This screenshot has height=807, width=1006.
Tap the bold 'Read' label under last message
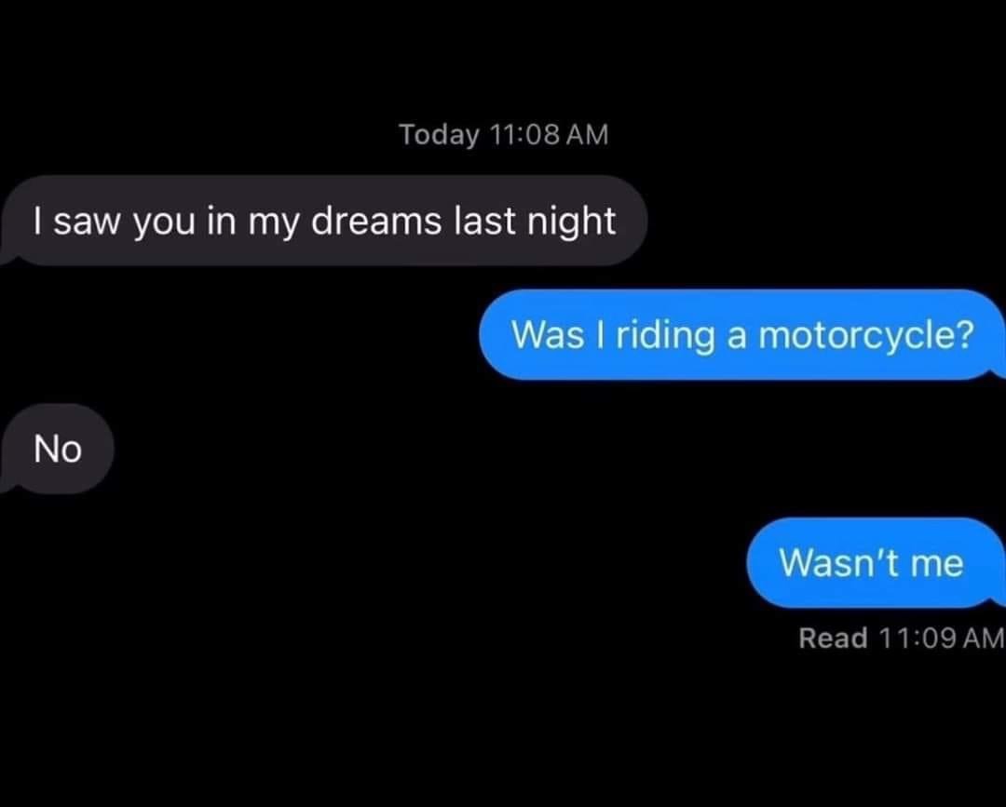click(x=833, y=638)
